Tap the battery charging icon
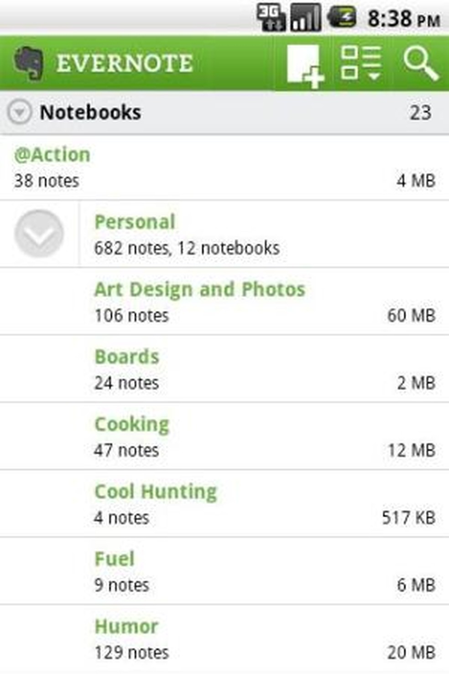Screen dimensions: 449x674 342,17
